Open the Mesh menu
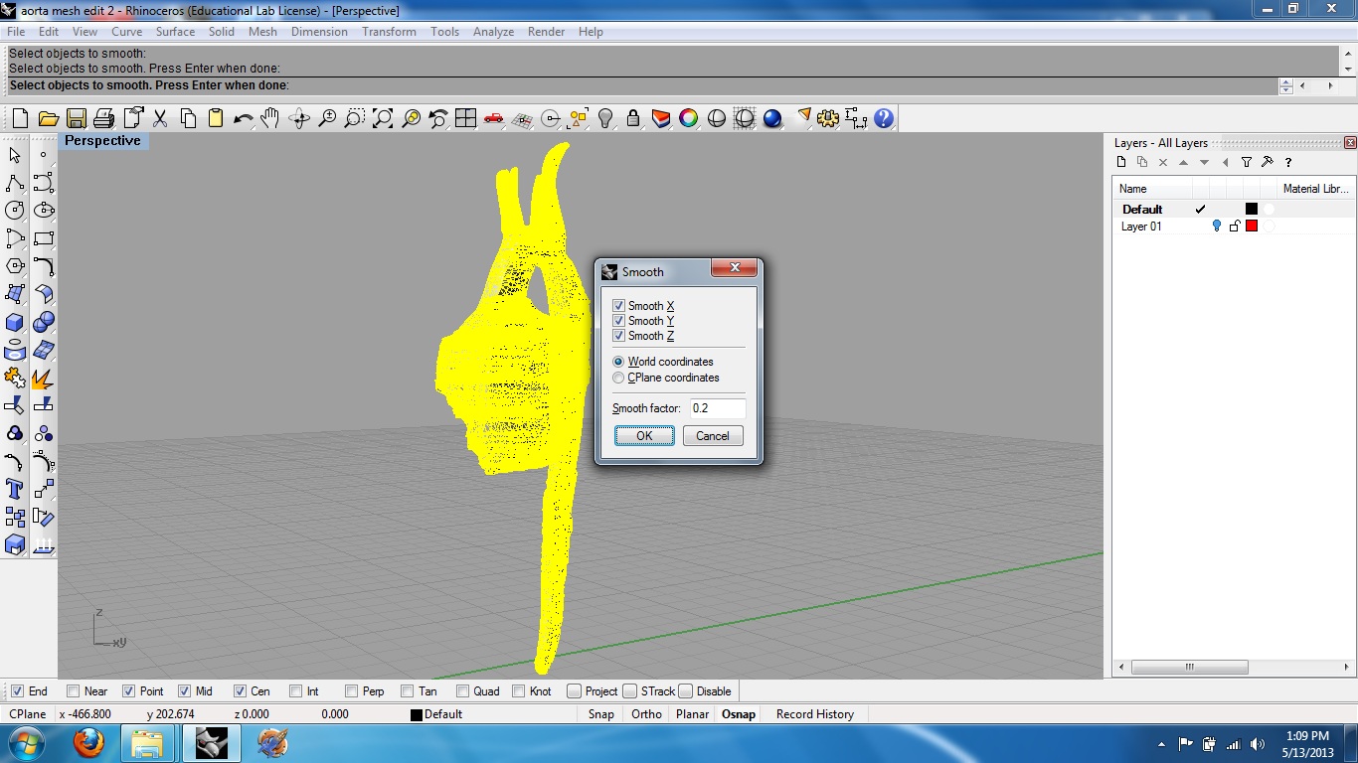This screenshot has width=1358, height=763. tap(262, 32)
